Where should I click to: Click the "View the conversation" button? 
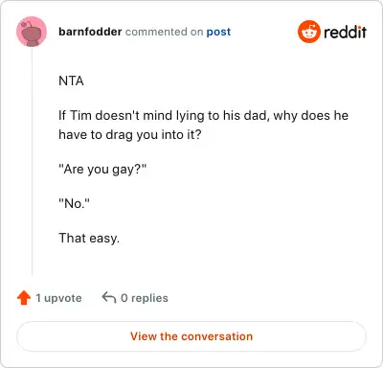(191, 336)
